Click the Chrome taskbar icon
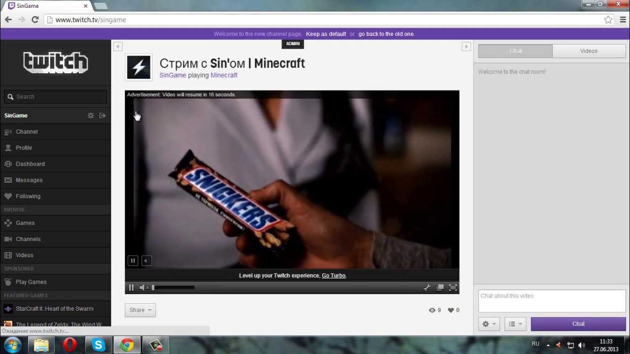 coord(127,345)
